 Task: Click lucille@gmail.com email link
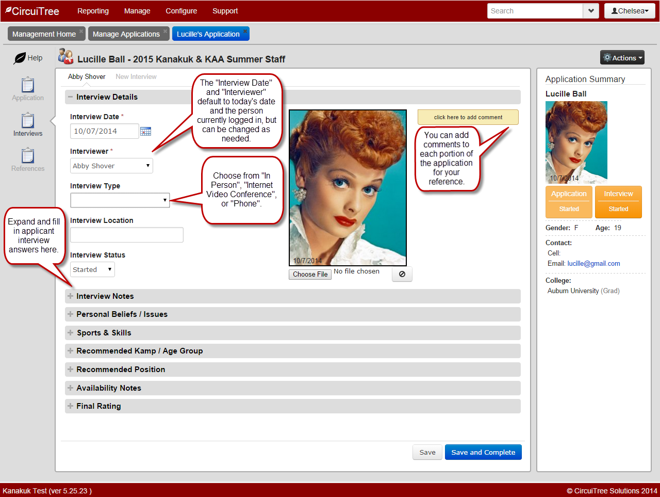pyautogui.click(x=593, y=264)
